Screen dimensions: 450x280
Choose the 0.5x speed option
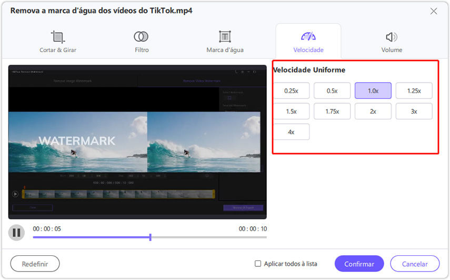point(332,91)
